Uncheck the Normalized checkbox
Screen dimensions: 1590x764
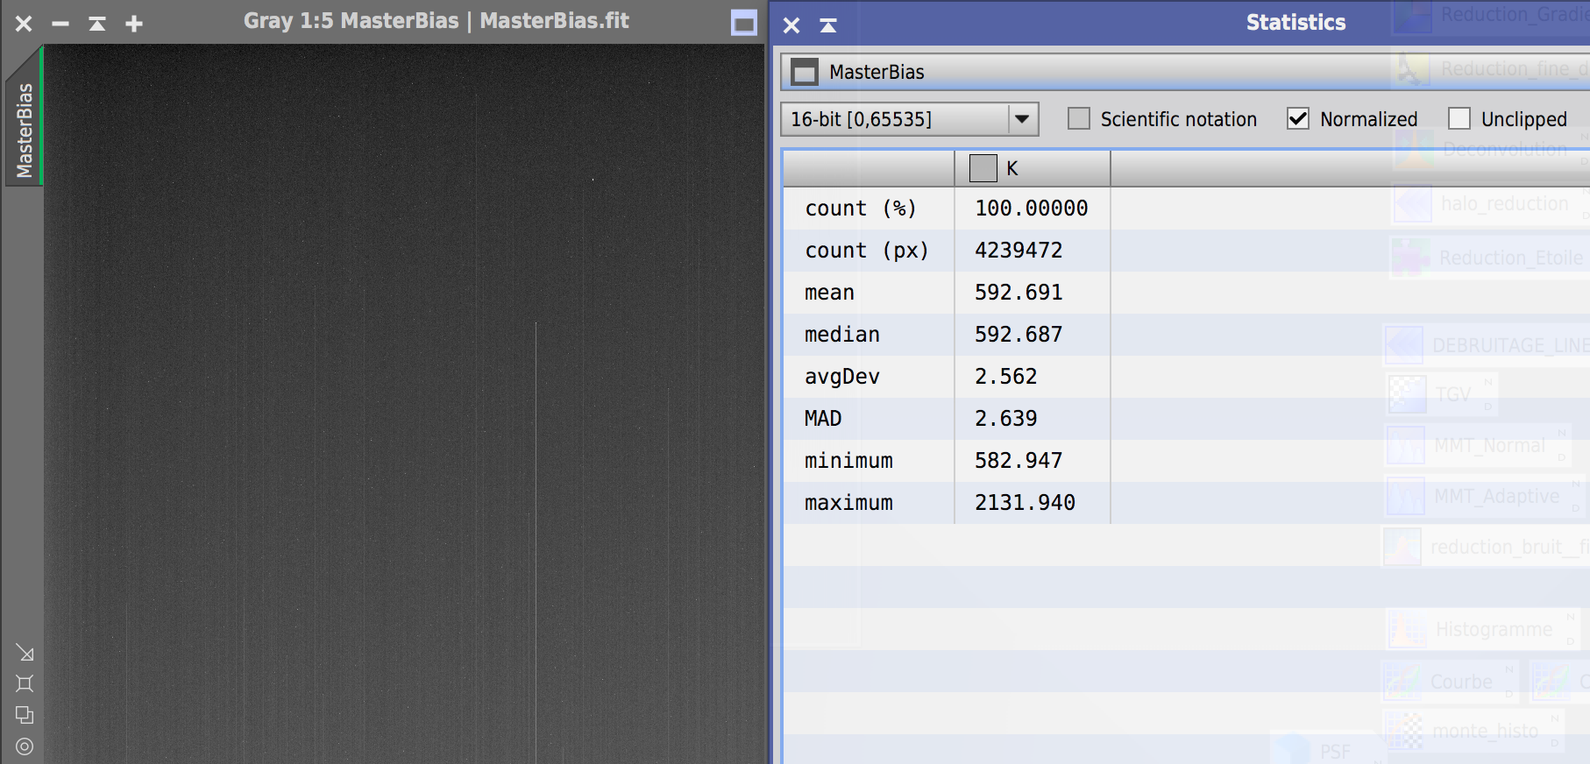click(1298, 118)
